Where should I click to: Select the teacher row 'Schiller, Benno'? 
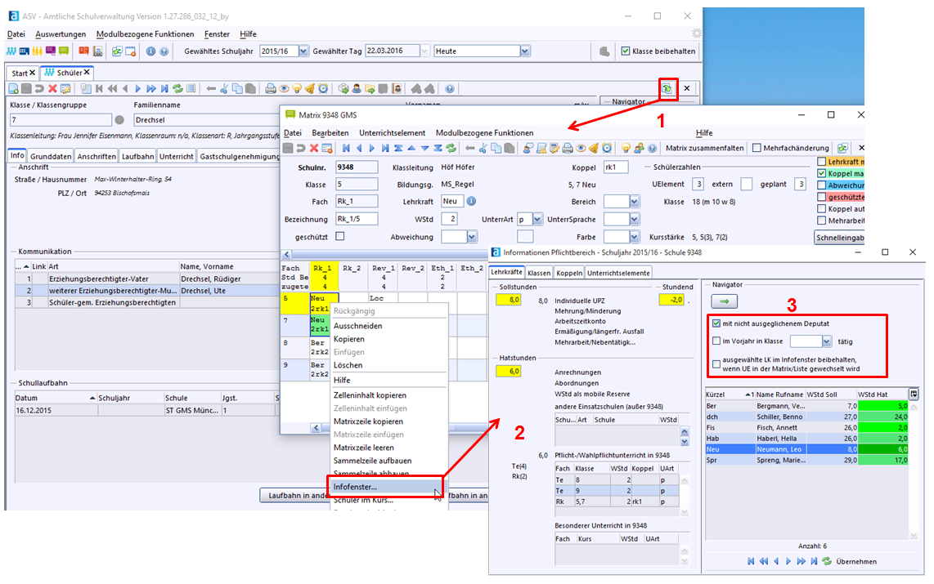806,417
